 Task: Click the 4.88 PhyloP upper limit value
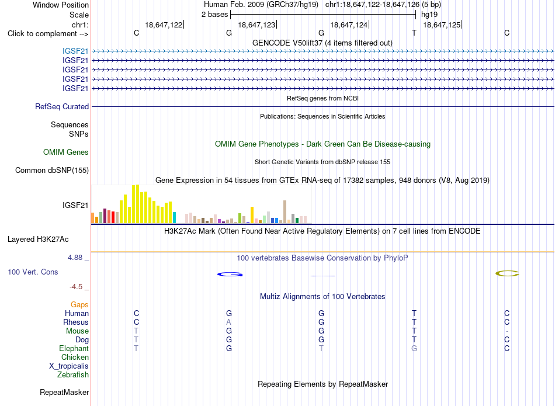click(75, 258)
